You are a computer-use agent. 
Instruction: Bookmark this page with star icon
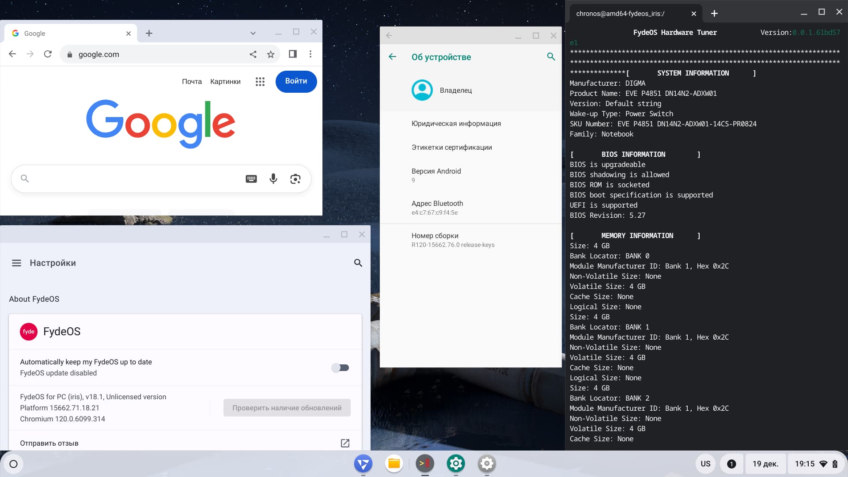[x=271, y=54]
